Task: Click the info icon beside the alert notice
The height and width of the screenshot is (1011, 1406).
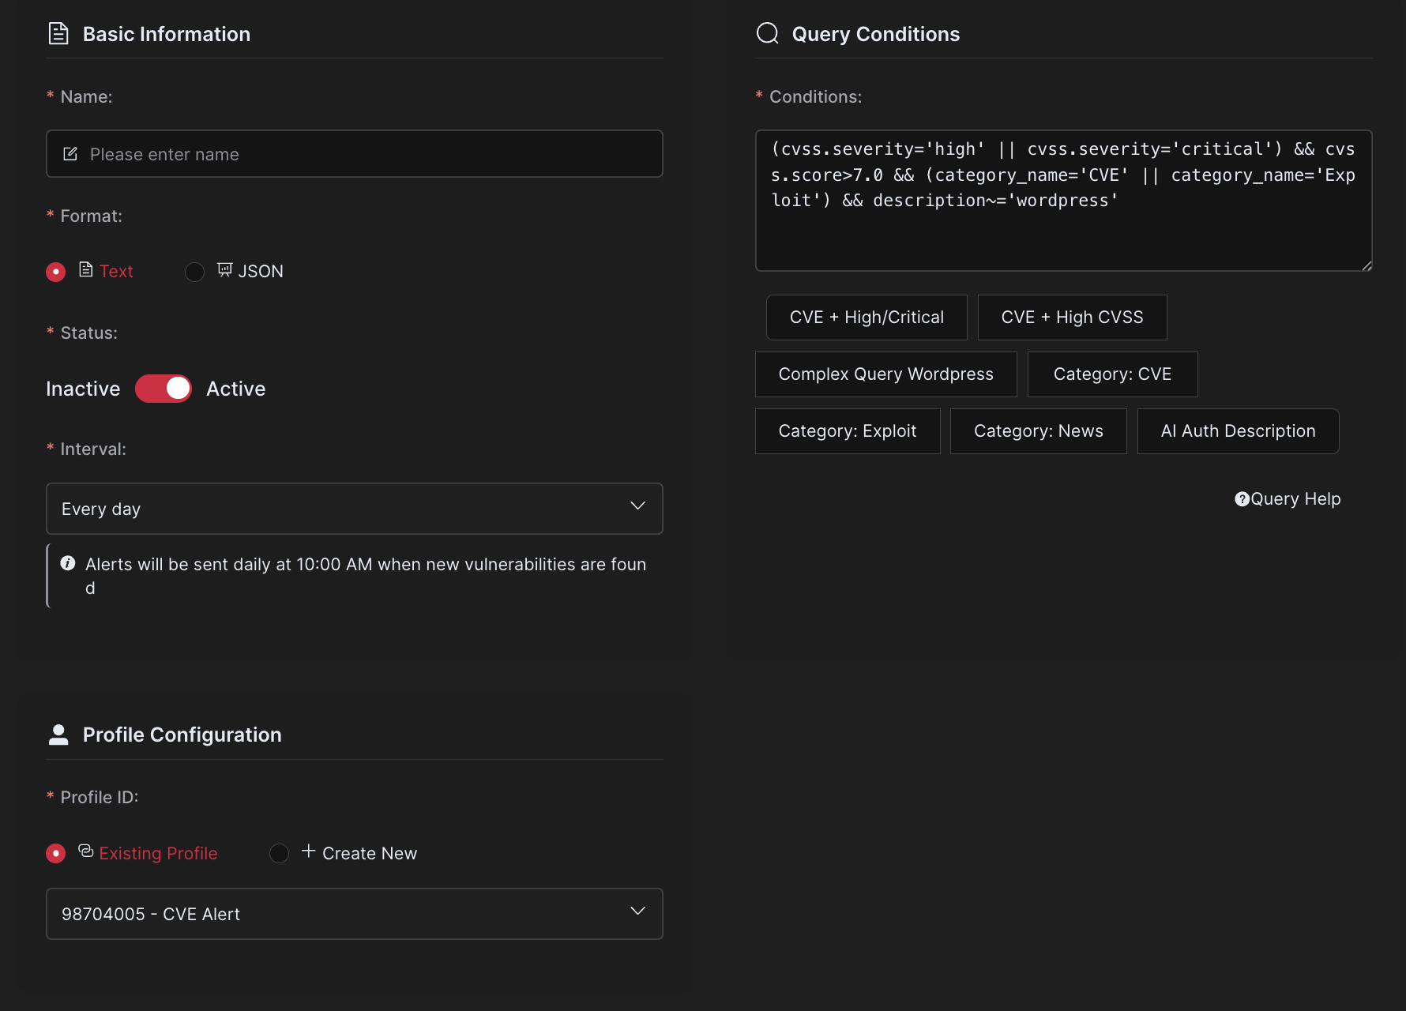Action: [x=68, y=563]
